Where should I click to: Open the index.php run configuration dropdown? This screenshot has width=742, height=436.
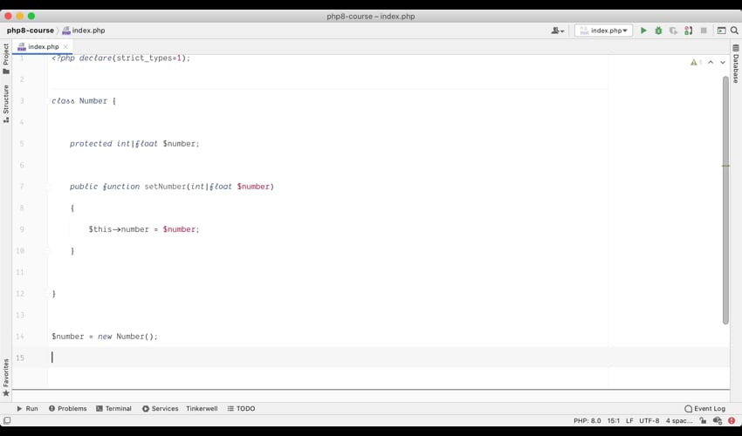tap(603, 31)
